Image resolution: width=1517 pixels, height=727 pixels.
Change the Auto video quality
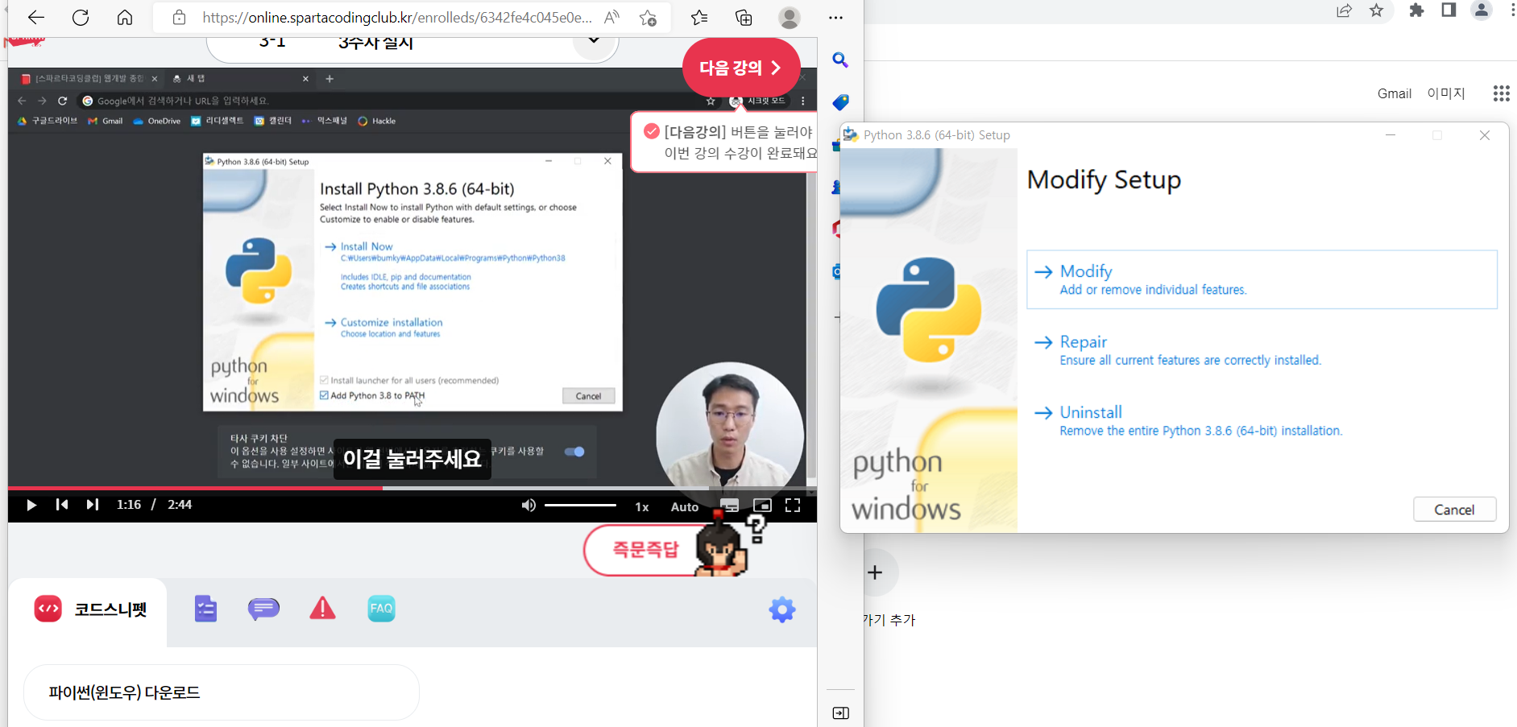click(x=685, y=506)
